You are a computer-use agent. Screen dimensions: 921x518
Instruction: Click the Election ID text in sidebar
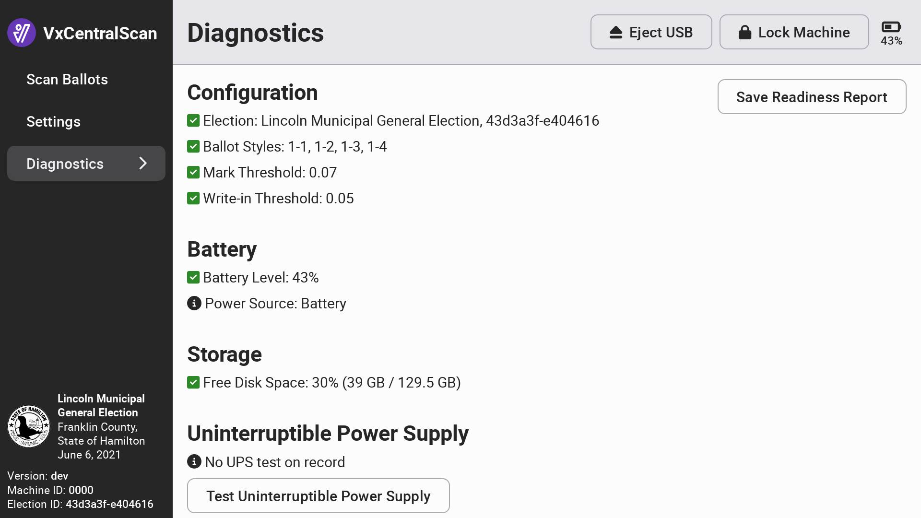[80, 504]
